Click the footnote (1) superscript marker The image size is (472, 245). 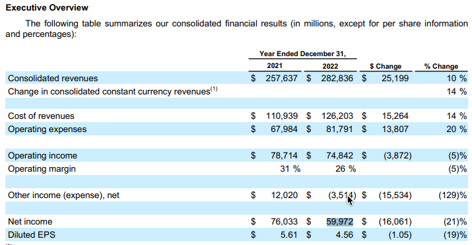tap(214, 88)
